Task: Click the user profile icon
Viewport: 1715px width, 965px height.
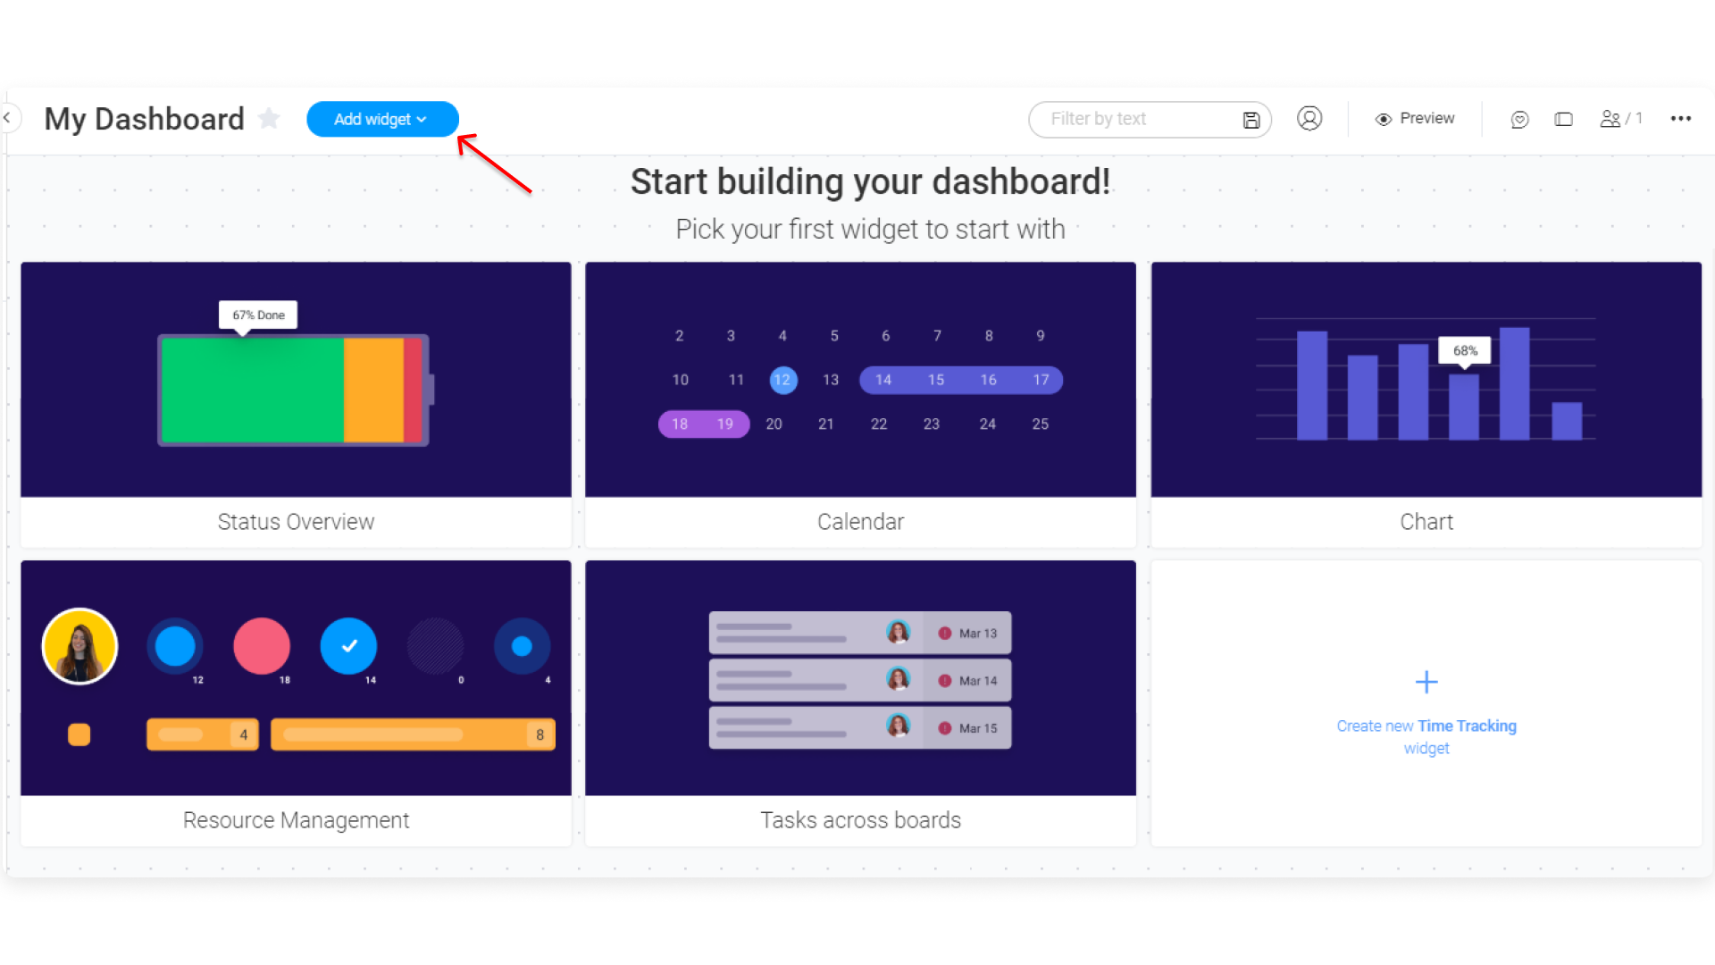Action: click(1308, 118)
